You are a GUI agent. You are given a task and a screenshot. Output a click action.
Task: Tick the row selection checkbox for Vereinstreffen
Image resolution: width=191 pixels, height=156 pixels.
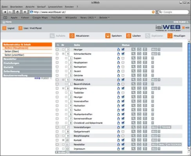pyautogui.click(x=57, y=101)
